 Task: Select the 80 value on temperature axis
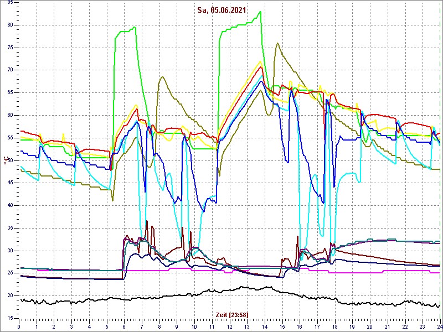point(10,25)
